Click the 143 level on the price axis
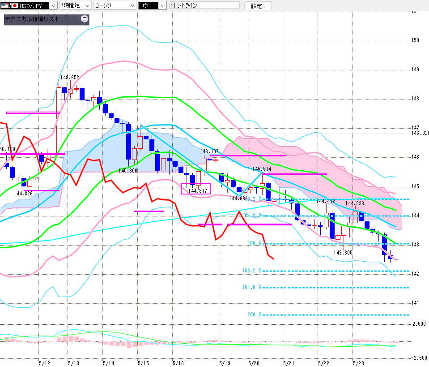This screenshot has width=429, height=367. 415,245
